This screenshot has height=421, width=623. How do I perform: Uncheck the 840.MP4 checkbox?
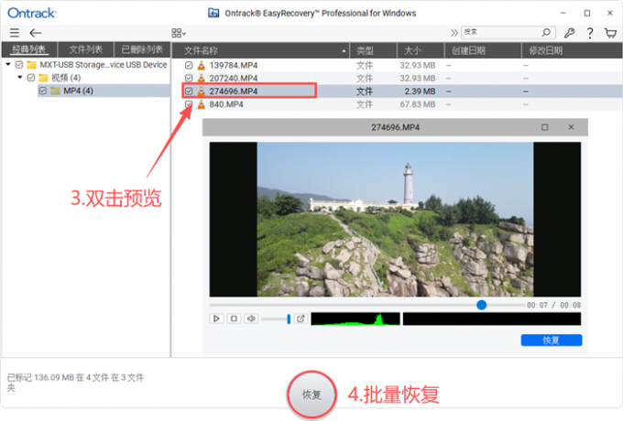click(189, 104)
